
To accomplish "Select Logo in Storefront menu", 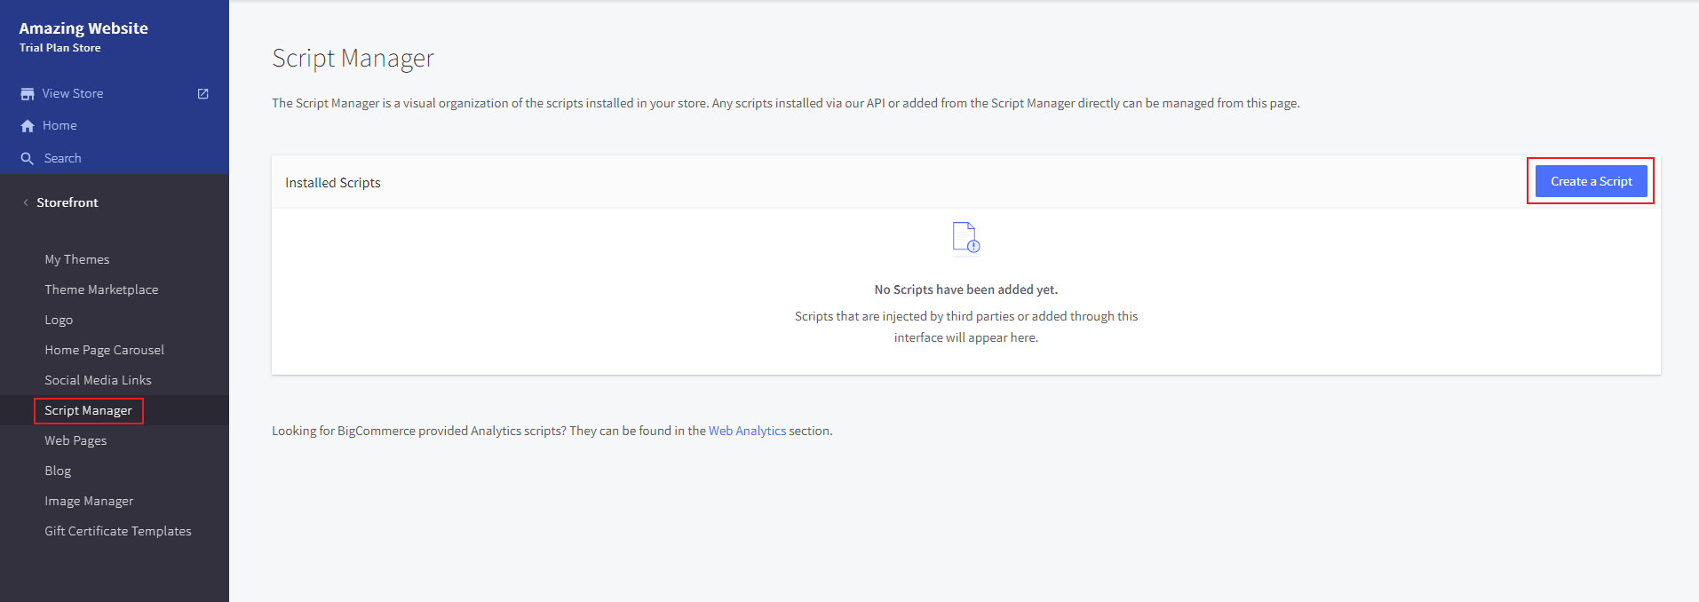I will click(59, 320).
